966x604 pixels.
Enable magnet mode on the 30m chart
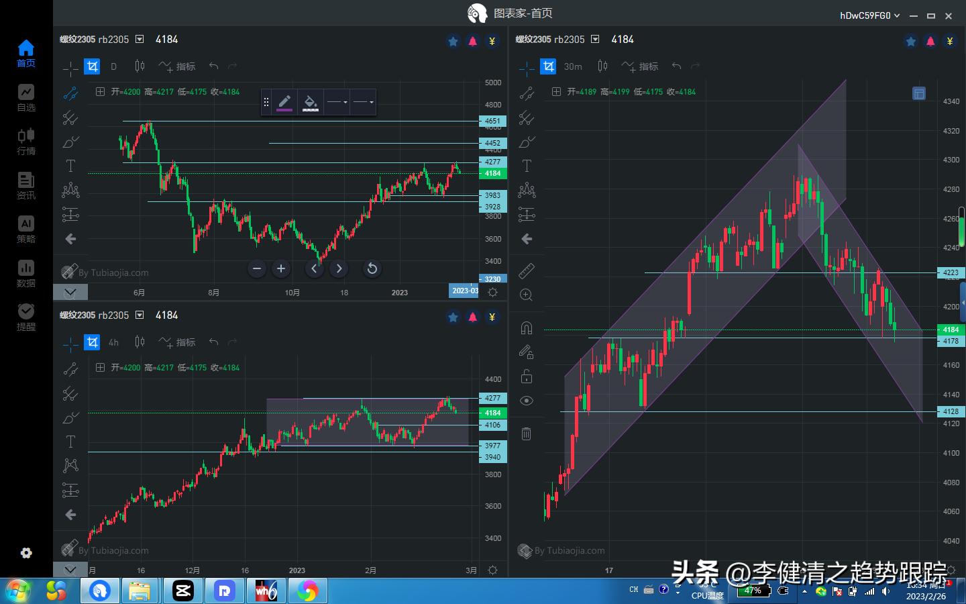[x=527, y=327]
